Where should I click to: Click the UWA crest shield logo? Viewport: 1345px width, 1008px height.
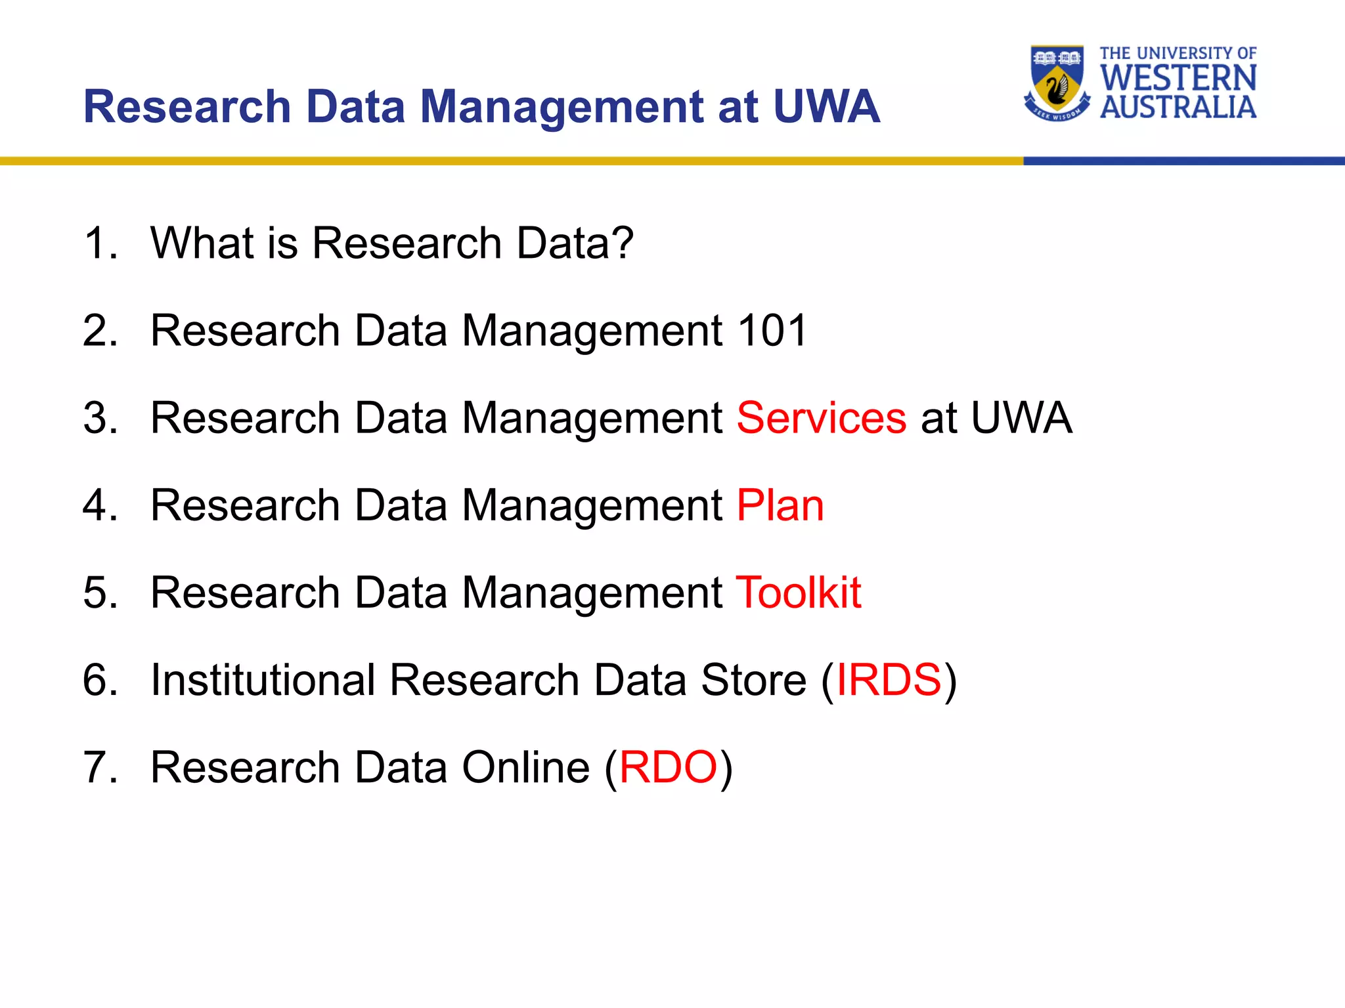pos(1057,83)
